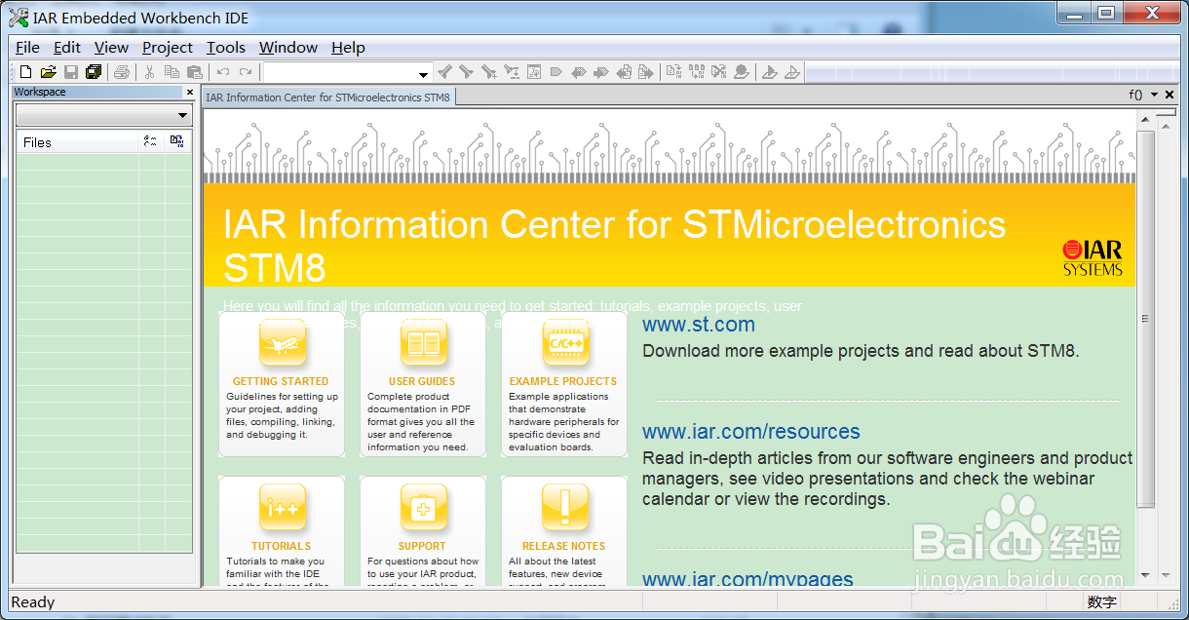The width and height of the screenshot is (1189, 620).
Task: Open the Help menu
Action: 348,47
